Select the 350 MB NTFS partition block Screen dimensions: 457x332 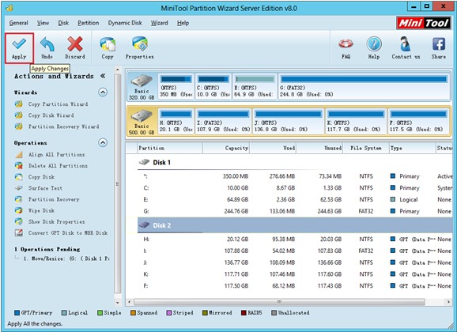[x=176, y=87]
